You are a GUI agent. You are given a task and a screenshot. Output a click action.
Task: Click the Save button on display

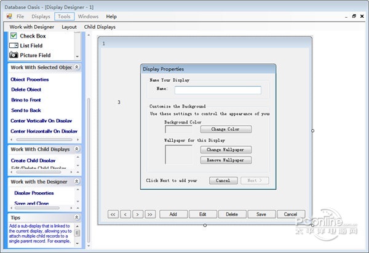261,214
